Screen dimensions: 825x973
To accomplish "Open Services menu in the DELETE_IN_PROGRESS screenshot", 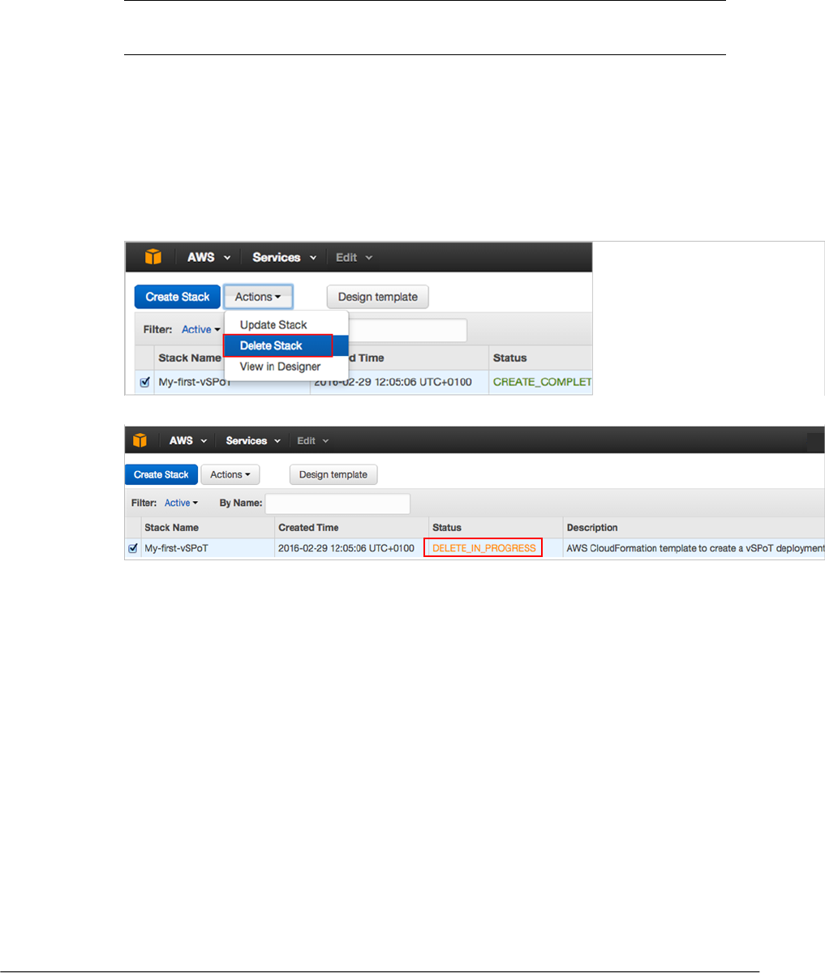I will (x=252, y=440).
